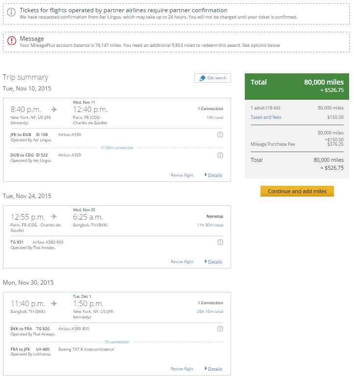Screen dimensions: 354x378
Task: Click the info icon for flight EI 522
Action: (220, 155)
